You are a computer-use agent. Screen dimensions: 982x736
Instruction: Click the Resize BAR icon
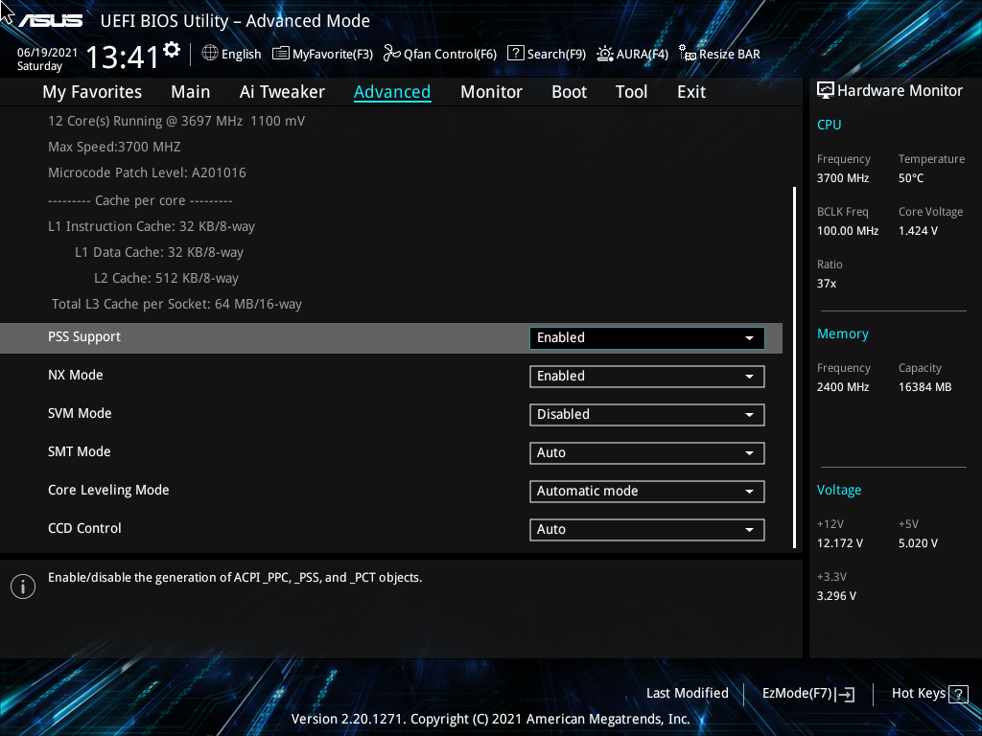[x=719, y=54]
